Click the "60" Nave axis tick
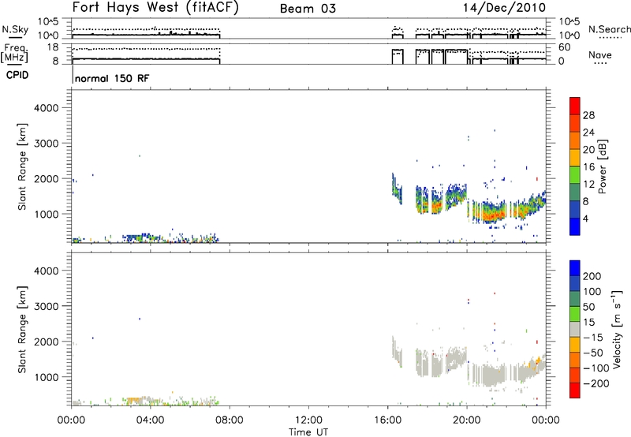Screen dimensions: 631x437 [x=565, y=47]
